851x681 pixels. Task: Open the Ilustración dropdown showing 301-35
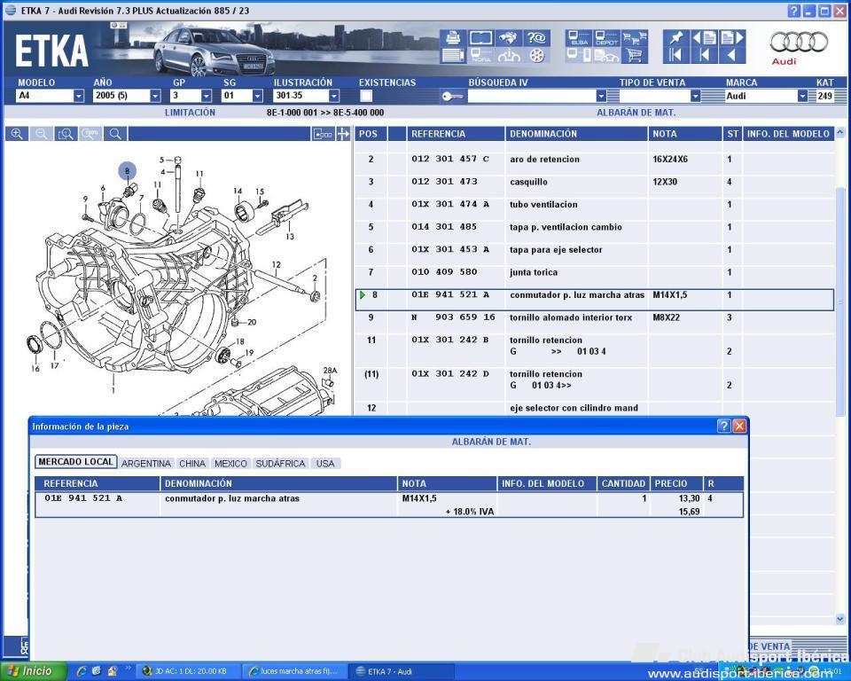pyautogui.click(x=334, y=96)
